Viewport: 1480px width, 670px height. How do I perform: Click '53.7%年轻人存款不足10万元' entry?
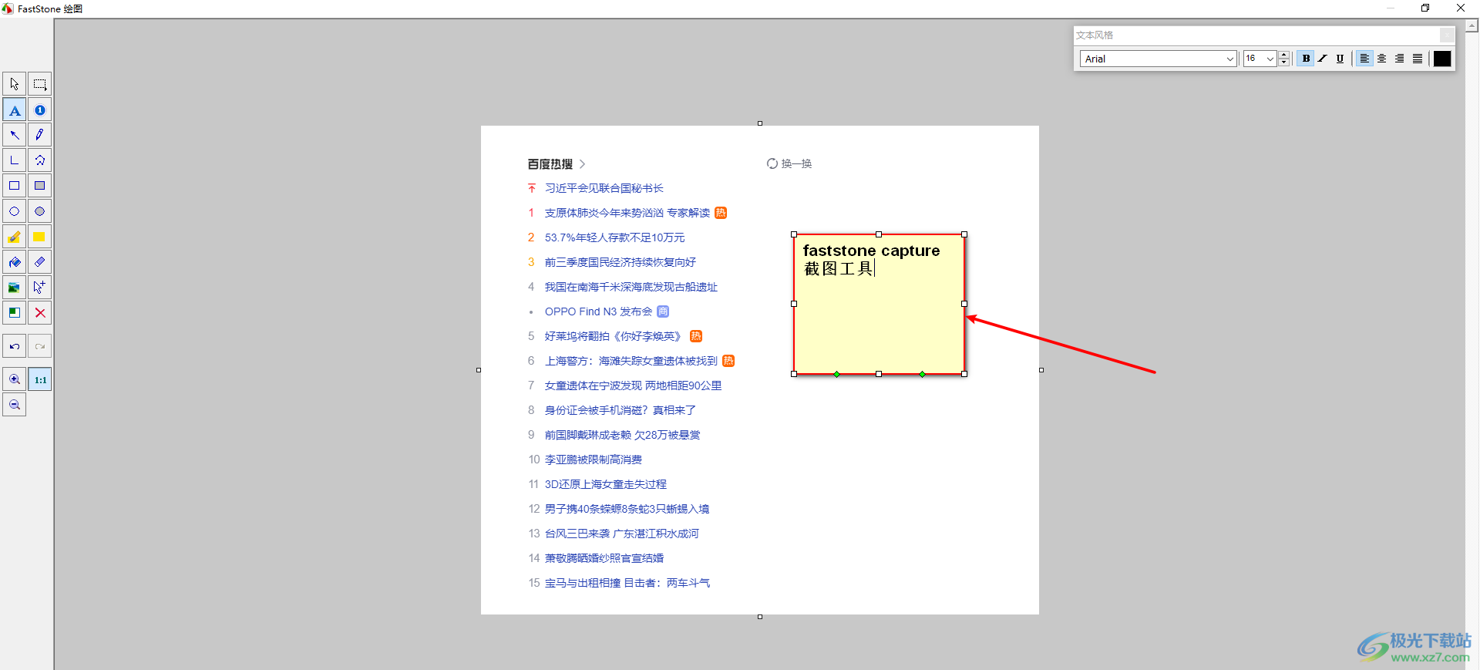tap(614, 237)
